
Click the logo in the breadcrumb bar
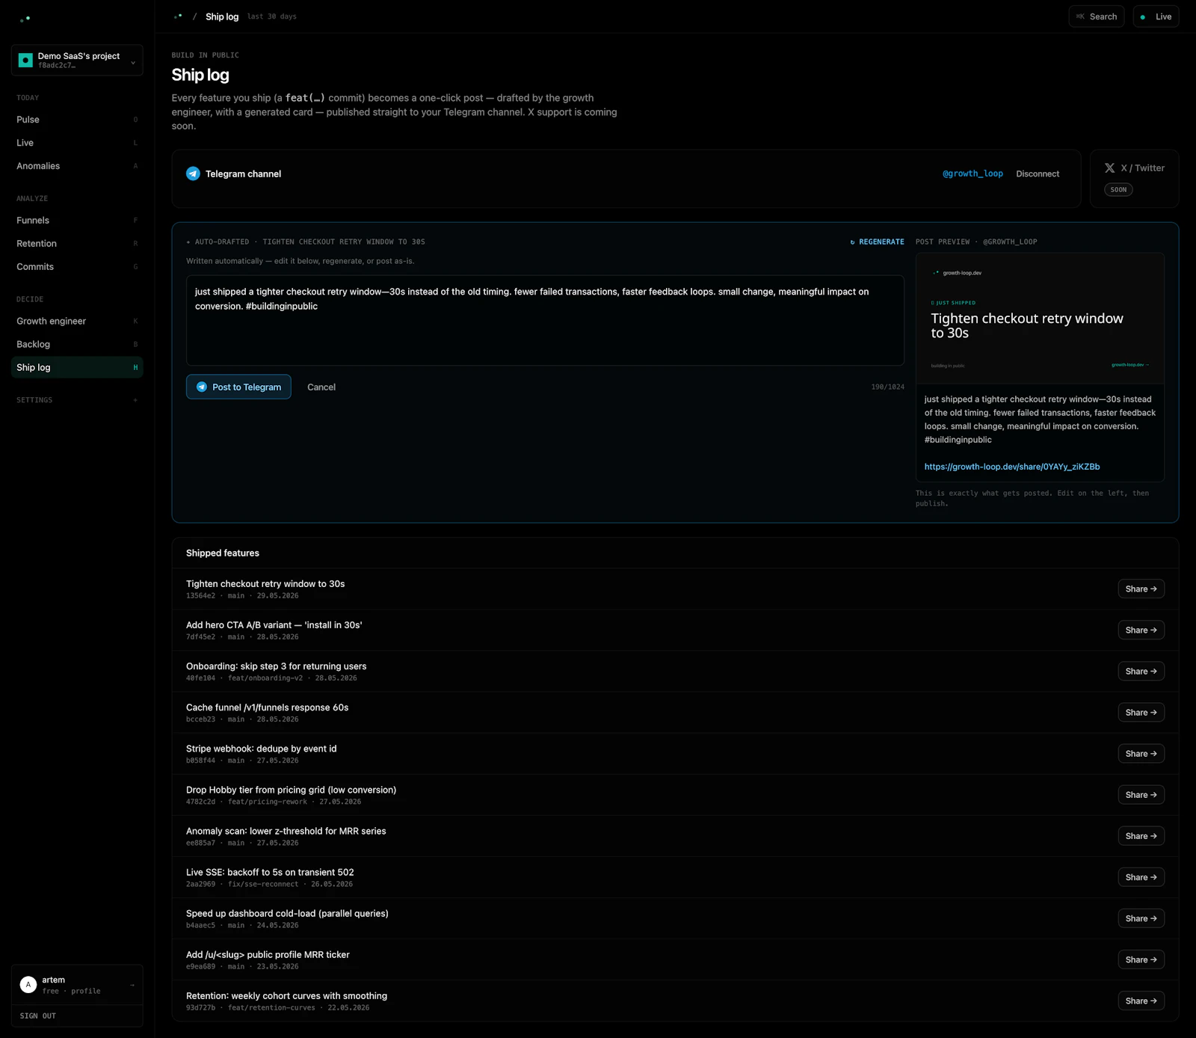tap(178, 16)
